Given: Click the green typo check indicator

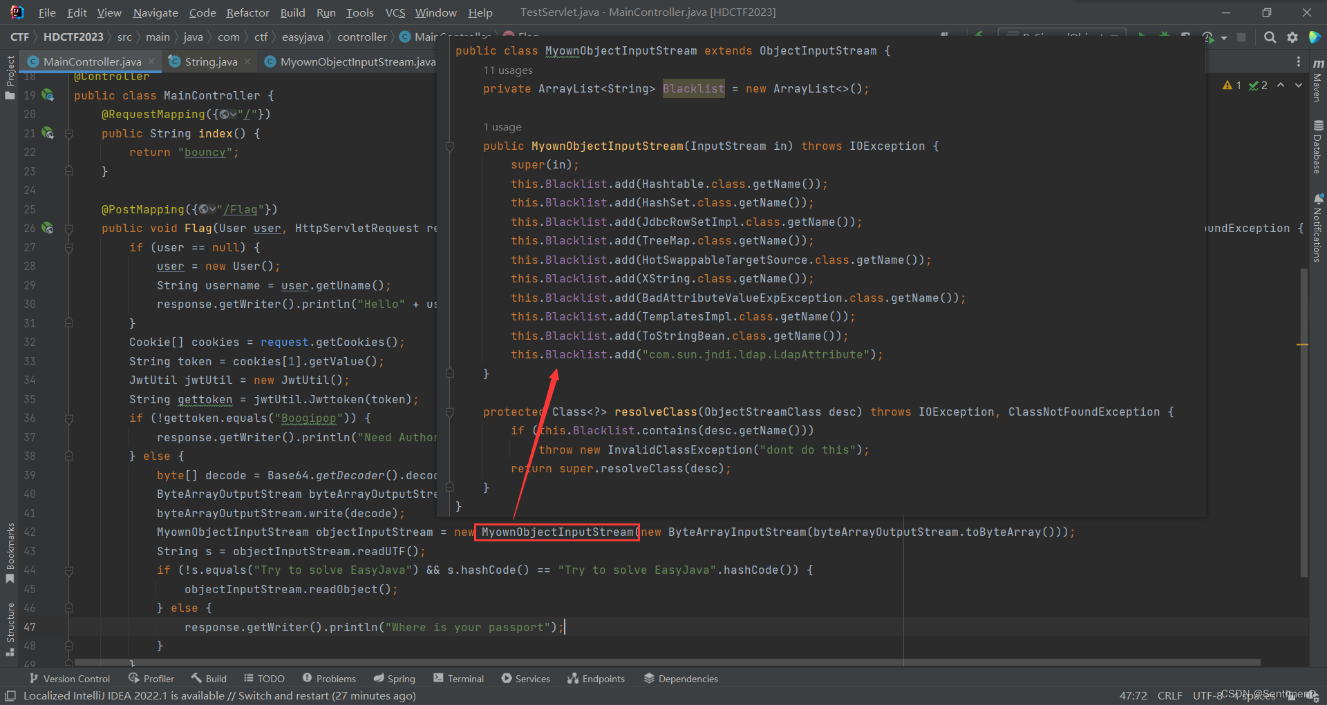Looking at the screenshot, I should pyautogui.click(x=1258, y=85).
